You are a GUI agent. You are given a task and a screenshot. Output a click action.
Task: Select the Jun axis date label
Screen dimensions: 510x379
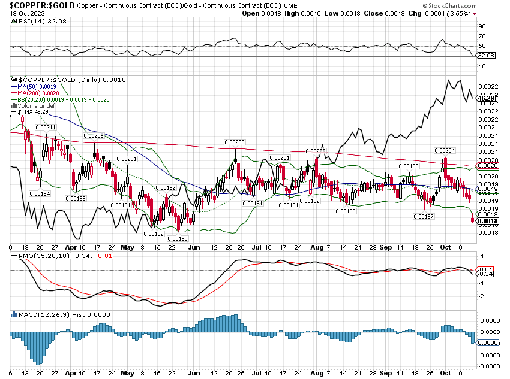(x=194, y=247)
